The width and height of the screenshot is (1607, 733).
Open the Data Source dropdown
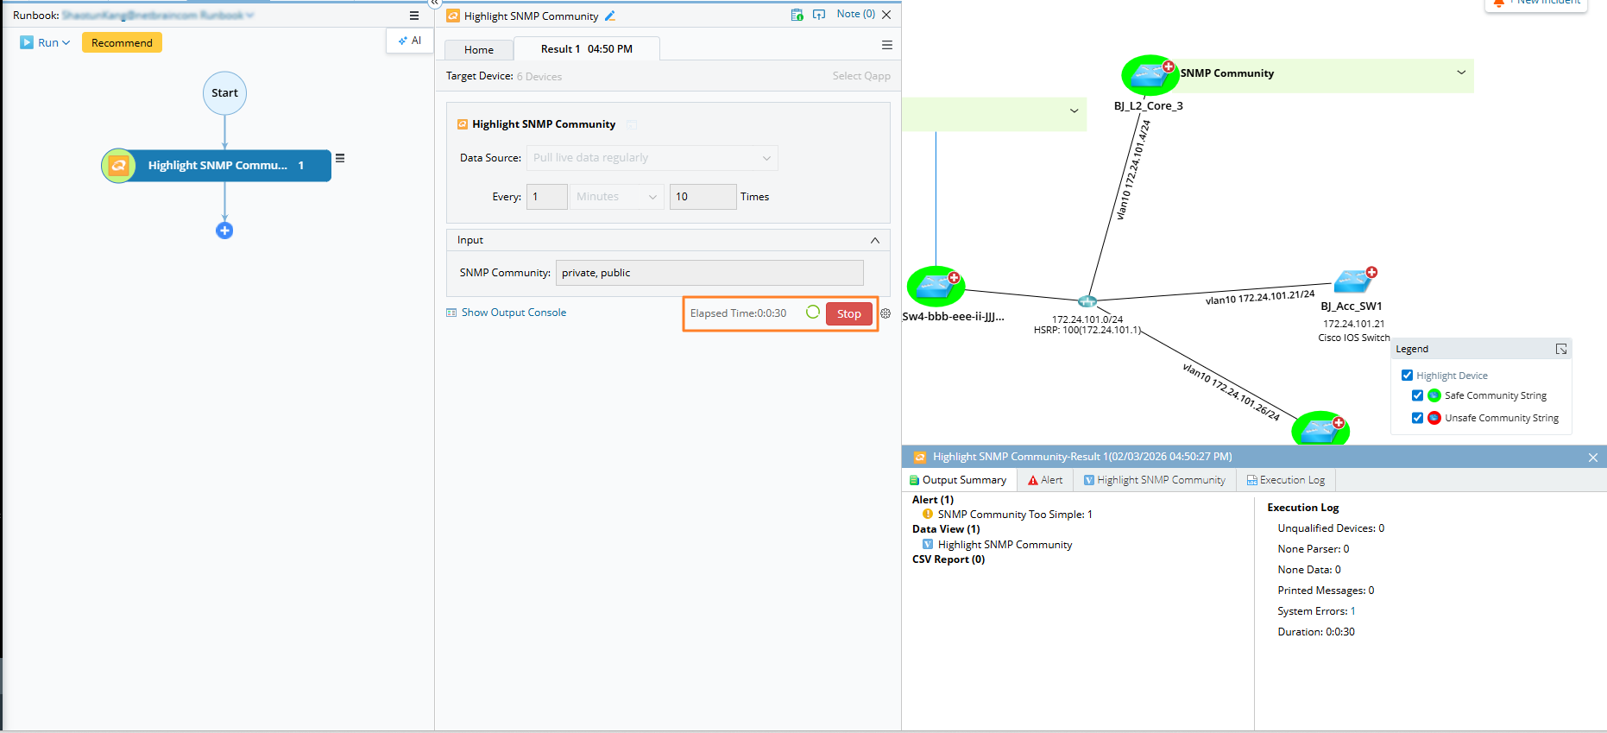(652, 158)
